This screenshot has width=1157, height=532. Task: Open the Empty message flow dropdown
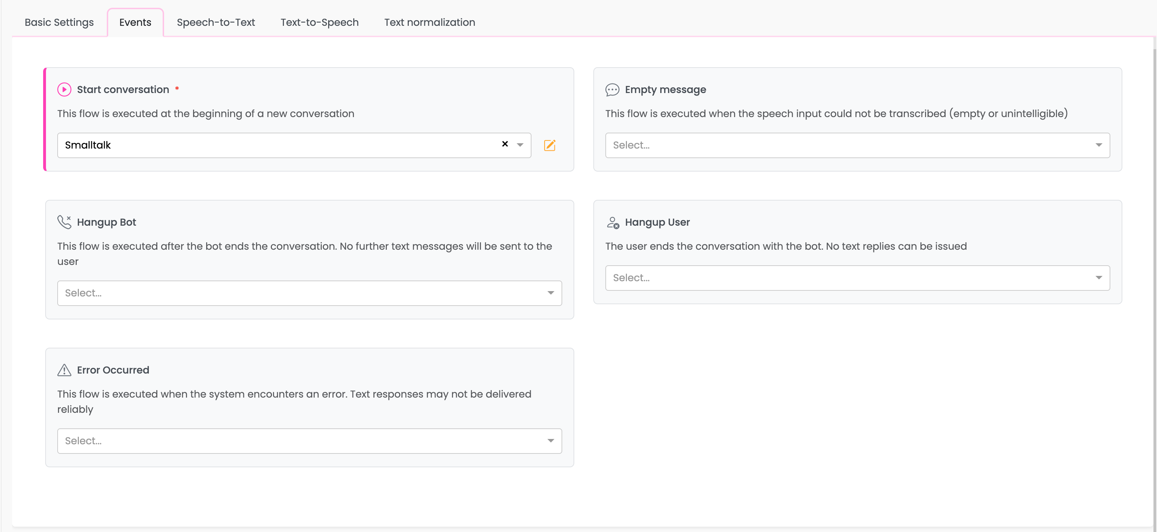click(857, 145)
